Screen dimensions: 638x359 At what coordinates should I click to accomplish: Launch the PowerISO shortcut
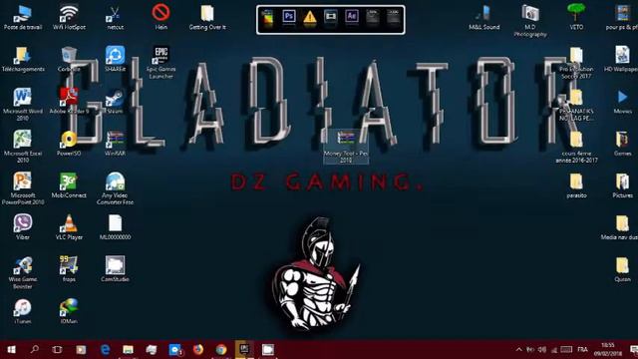[x=69, y=144]
